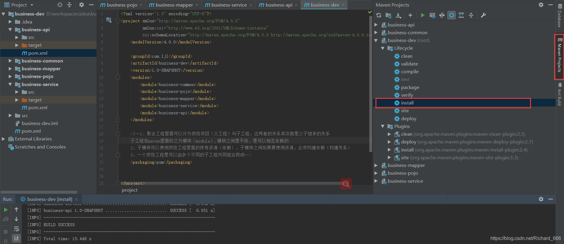Run the selected Maven build

(x=423, y=15)
